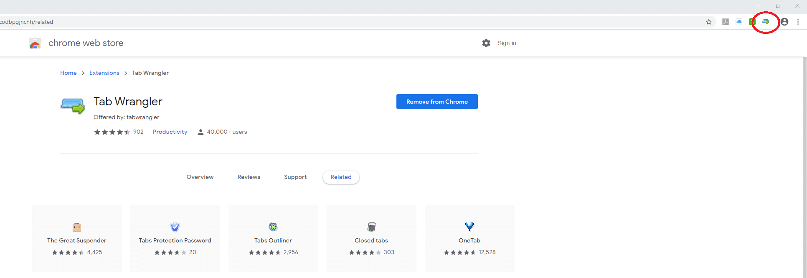
Task: Click the Tabs Protection Password shield icon
Action: tap(175, 227)
